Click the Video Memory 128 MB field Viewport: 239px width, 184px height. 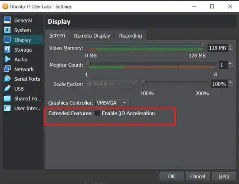pyautogui.click(x=217, y=48)
